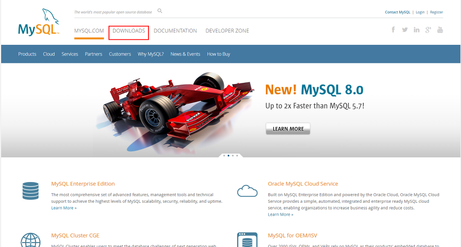Viewport: 461px width, 247px height.
Task: Open MySQL's Facebook page icon
Action: (x=393, y=30)
